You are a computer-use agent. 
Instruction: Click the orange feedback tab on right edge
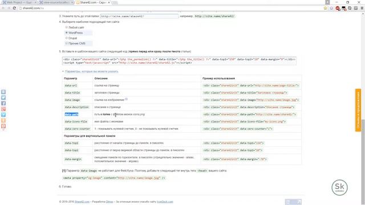(x=358, y=110)
